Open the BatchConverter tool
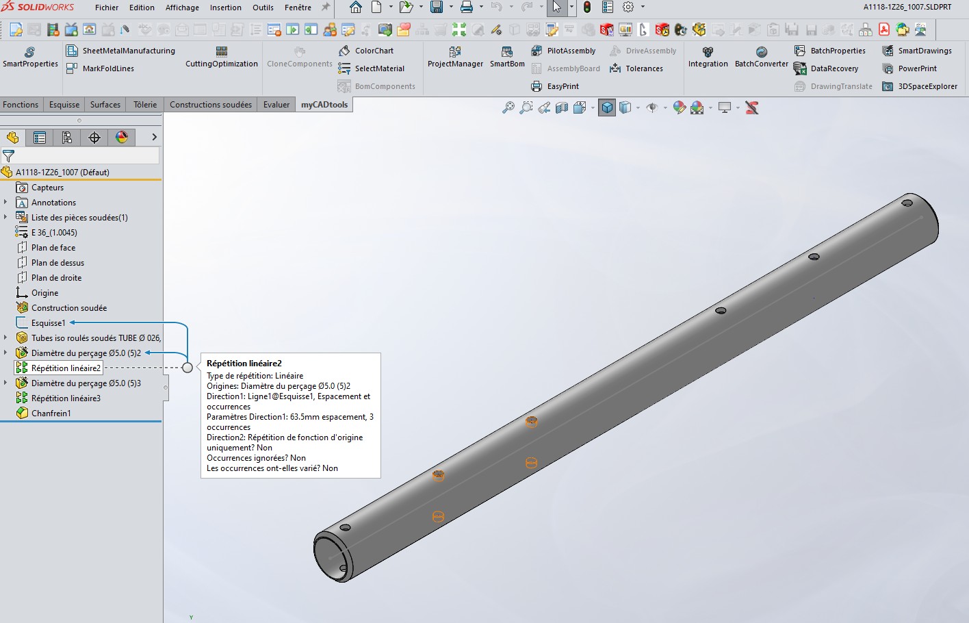 coord(761,58)
